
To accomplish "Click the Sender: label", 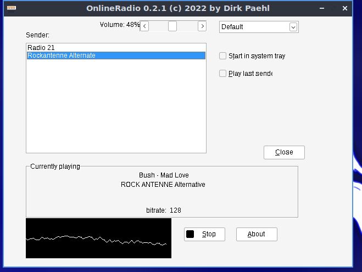I will 38,35.
